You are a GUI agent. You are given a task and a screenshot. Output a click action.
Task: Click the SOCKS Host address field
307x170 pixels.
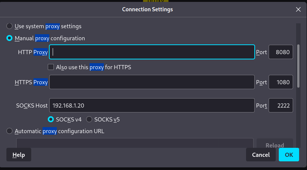pyautogui.click(x=152, y=106)
